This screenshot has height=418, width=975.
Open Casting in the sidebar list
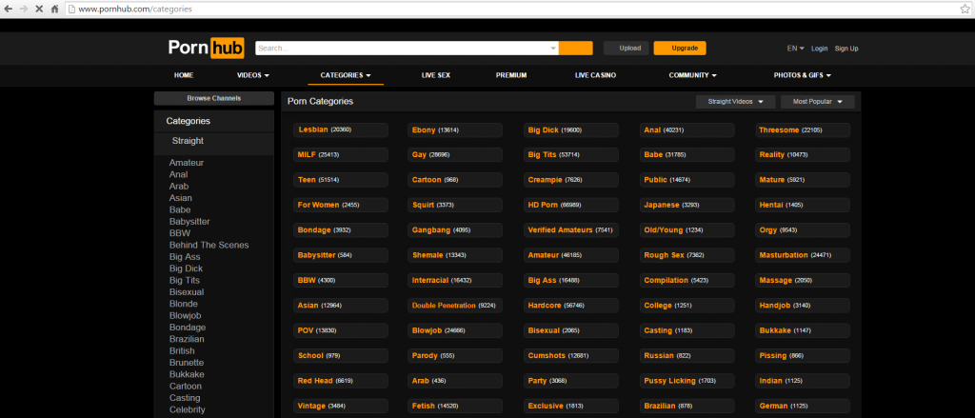(185, 398)
